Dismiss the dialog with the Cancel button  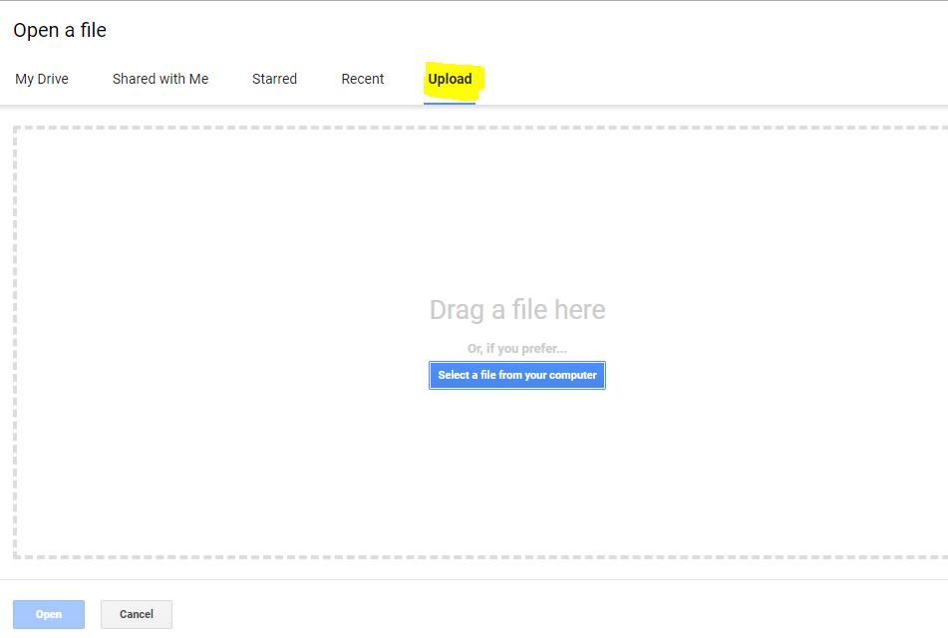137,614
